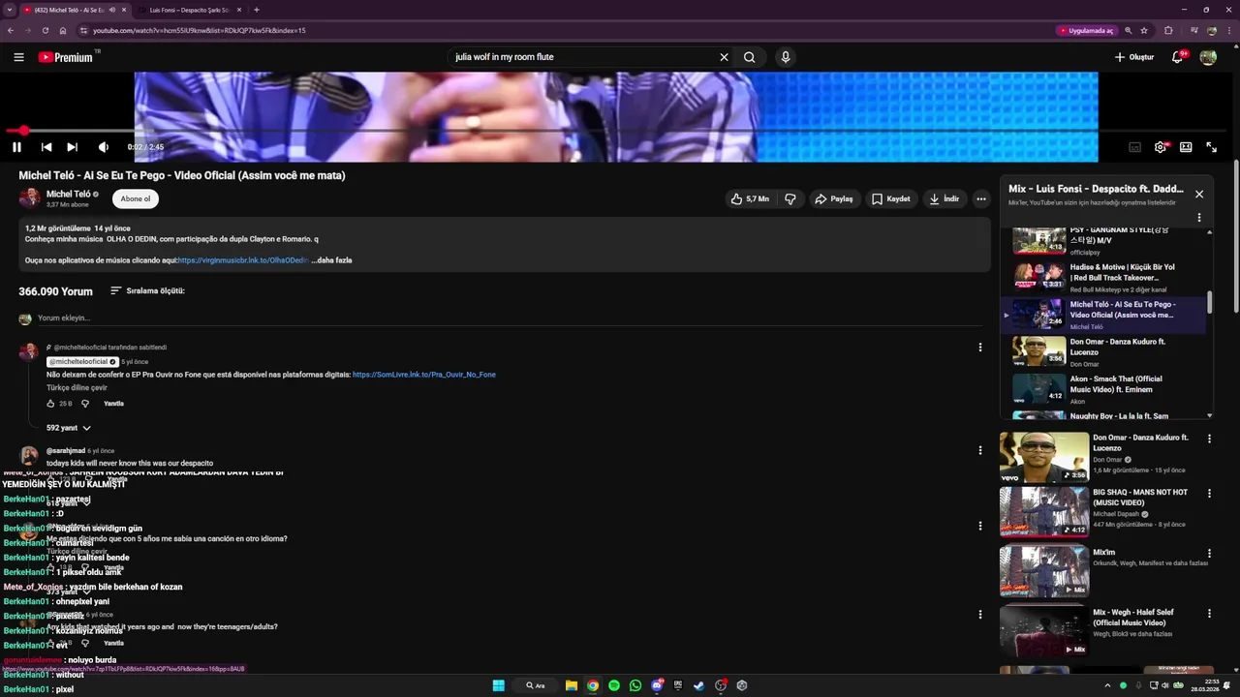Mute the video with the volume icon

pyautogui.click(x=104, y=147)
